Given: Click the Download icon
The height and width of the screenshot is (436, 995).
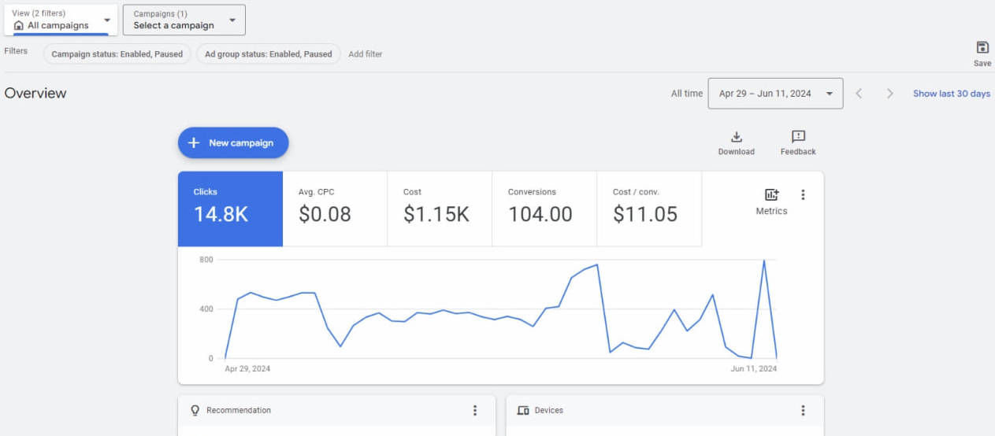Looking at the screenshot, I should point(736,138).
